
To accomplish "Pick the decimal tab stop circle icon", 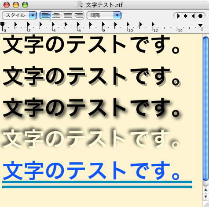I will click(x=200, y=16).
